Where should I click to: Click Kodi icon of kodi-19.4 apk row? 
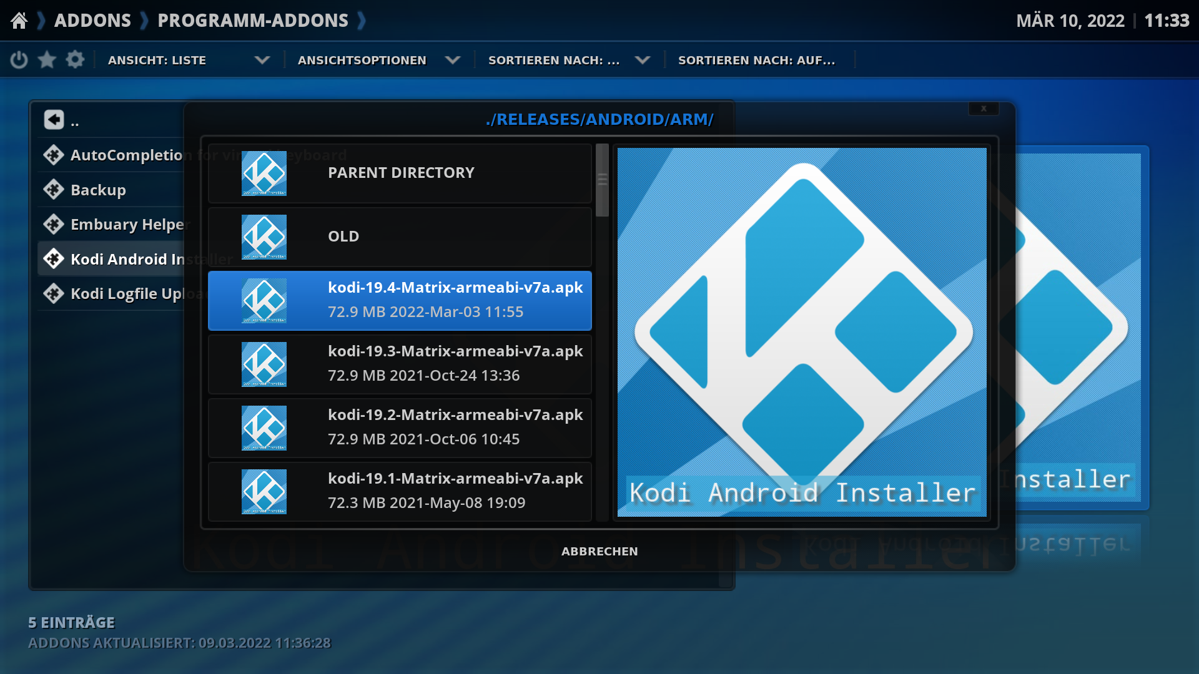pos(264,300)
